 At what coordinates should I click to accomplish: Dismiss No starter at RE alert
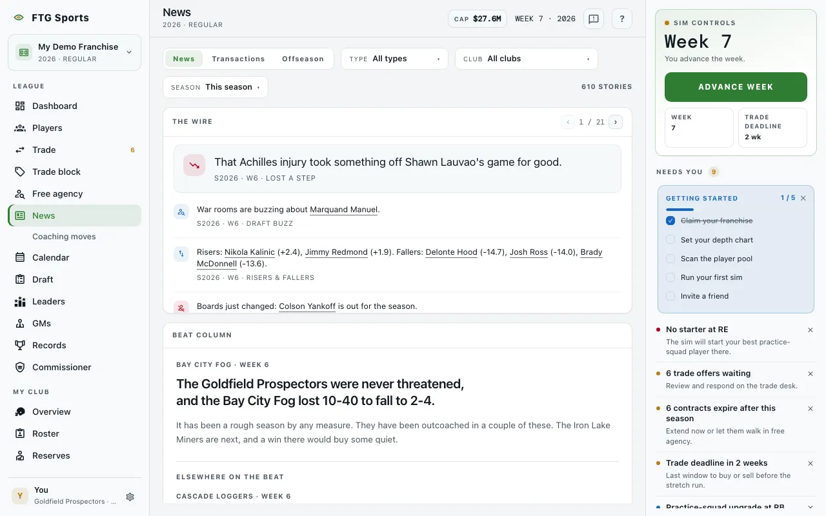811,330
